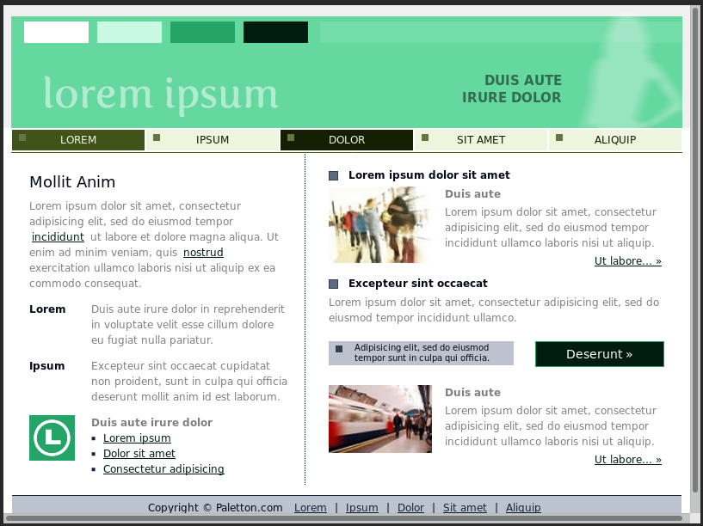Click the square bullet beside Lorem ipsum heading
Viewport: 703px width, 526px height.
point(334,176)
